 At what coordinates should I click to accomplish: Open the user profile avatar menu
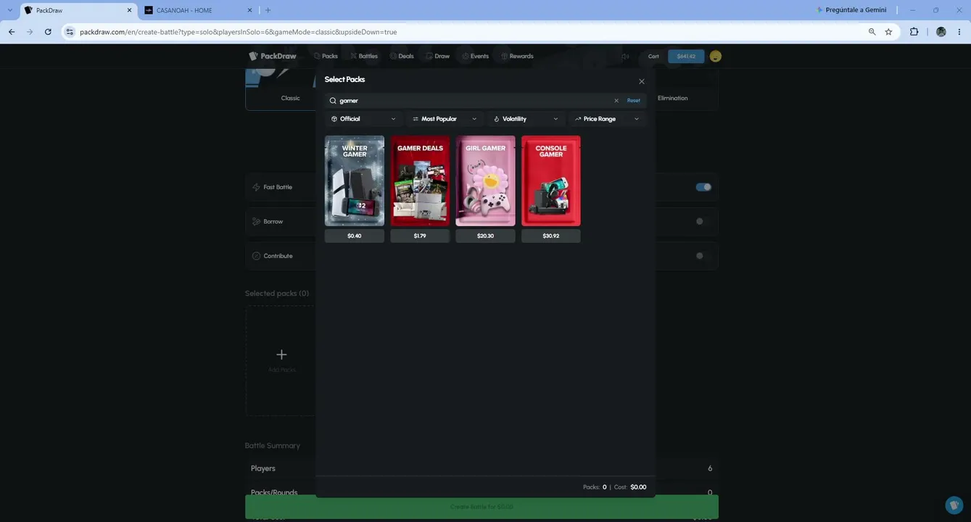(x=716, y=57)
